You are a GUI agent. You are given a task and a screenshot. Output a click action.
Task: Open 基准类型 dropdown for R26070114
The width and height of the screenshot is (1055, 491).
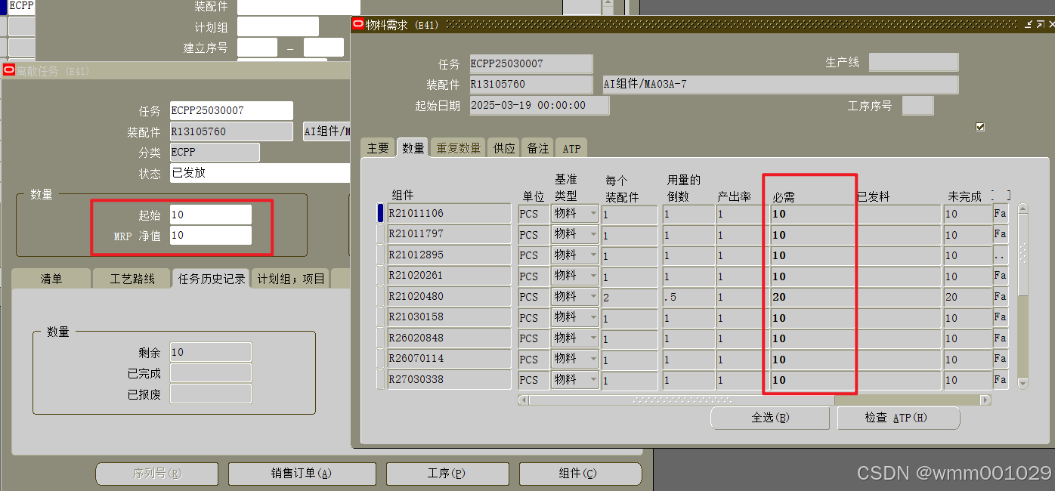(x=593, y=360)
